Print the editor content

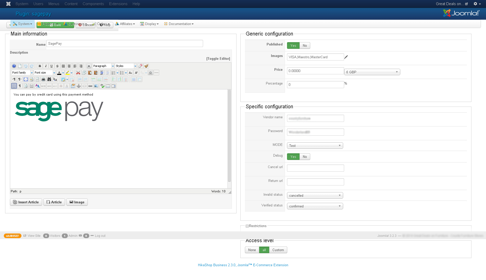tap(43, 79)
